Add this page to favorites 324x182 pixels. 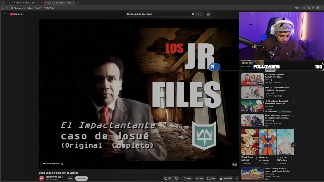[x=304, y=8]
